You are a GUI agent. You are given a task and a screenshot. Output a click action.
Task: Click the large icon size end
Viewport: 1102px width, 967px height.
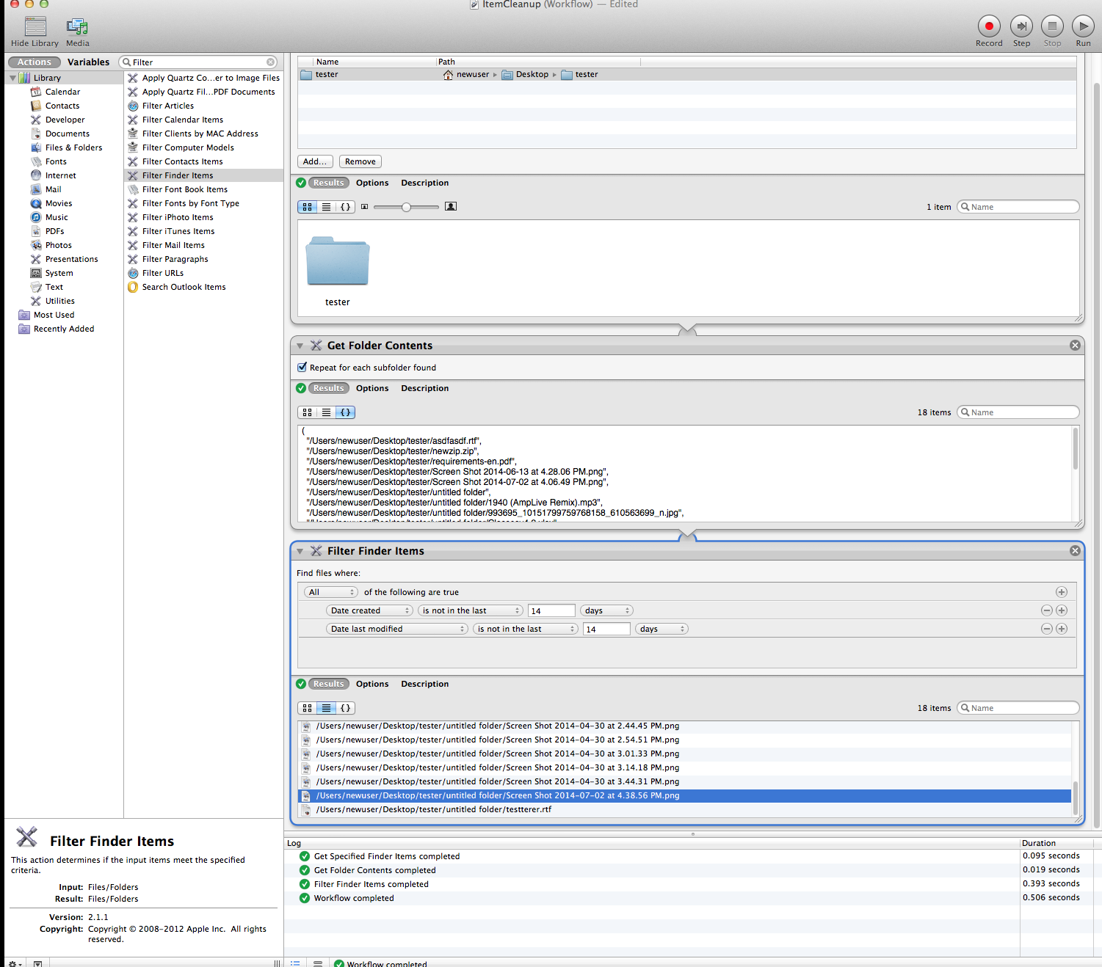451,207
